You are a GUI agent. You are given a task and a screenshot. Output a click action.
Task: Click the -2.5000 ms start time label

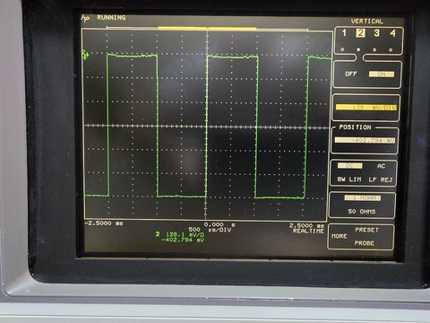[104, 223]
